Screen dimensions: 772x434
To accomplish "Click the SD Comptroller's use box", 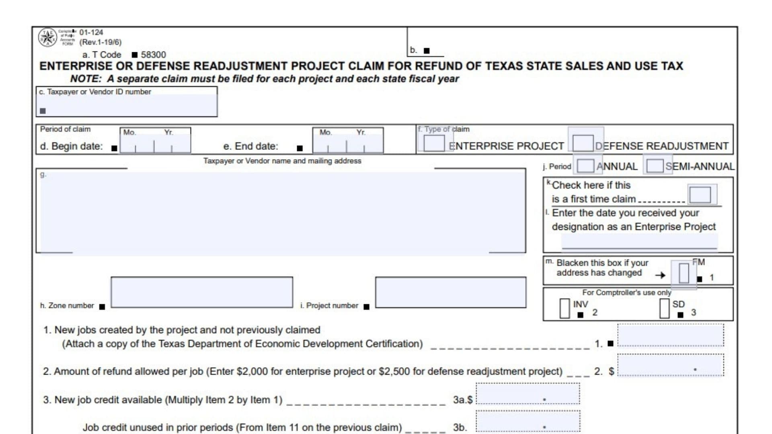I will [664, 308].
